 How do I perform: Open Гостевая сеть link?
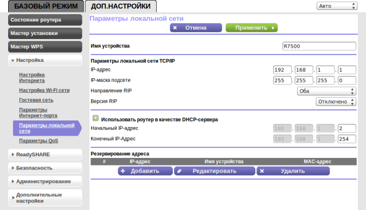pyautogui.click(x=36, y=100)
